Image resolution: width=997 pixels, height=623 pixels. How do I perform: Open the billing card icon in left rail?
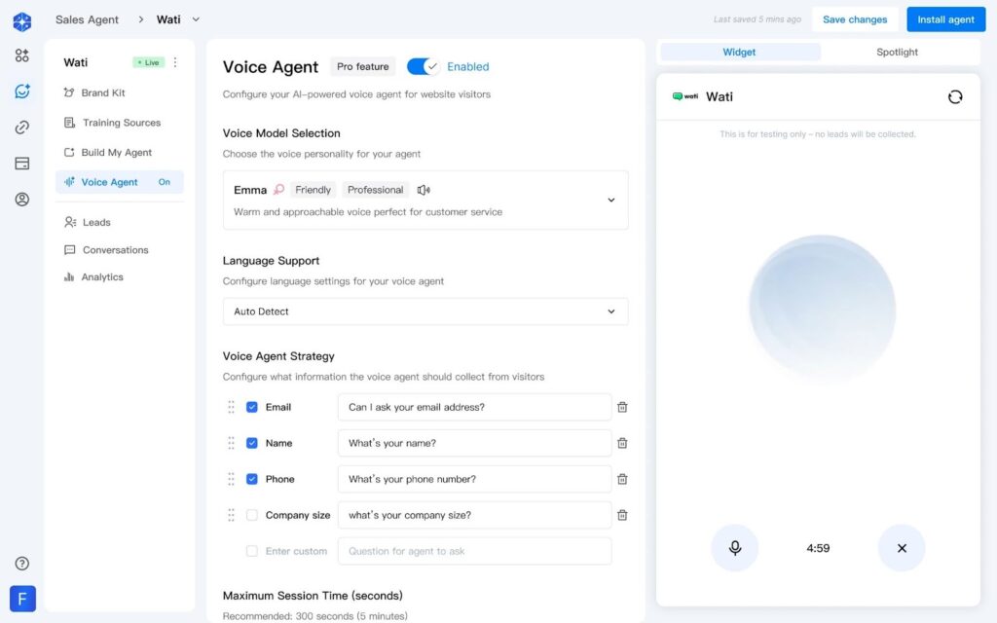click(x=22, y=164)
